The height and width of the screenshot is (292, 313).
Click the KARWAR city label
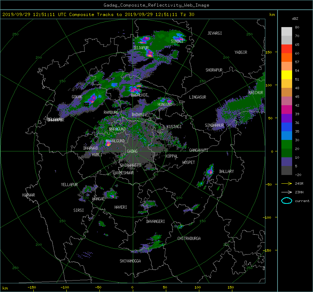point(29,195)
